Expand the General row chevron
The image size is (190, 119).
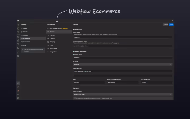point(70,32)
